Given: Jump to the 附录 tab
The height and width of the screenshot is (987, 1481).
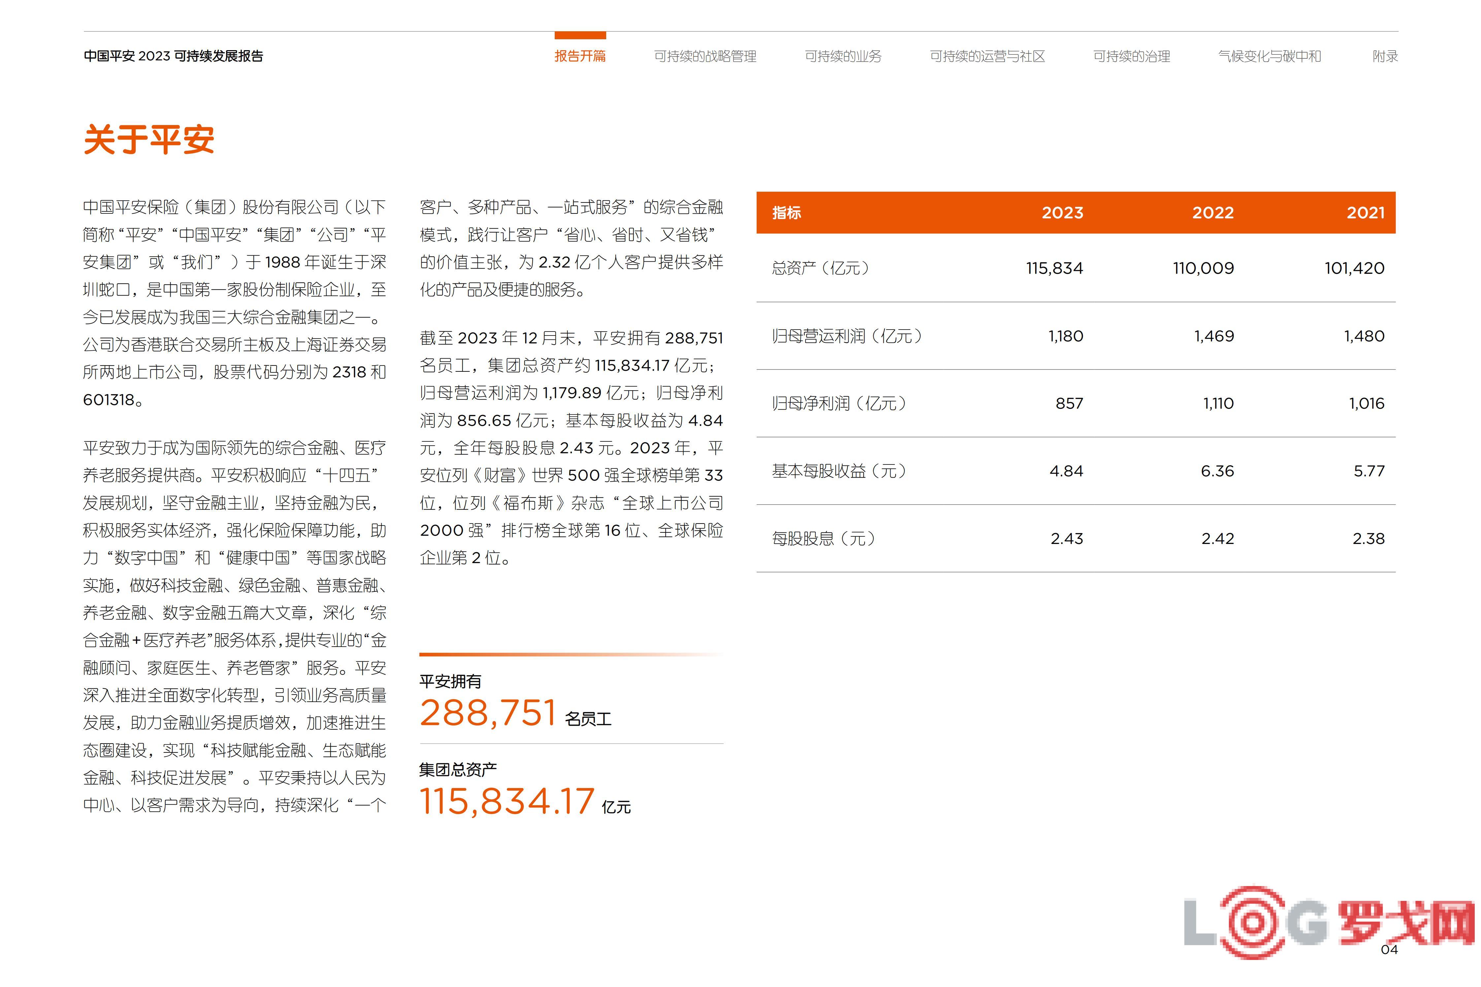Looking at the screenshot, I should tap(1385, 56).
